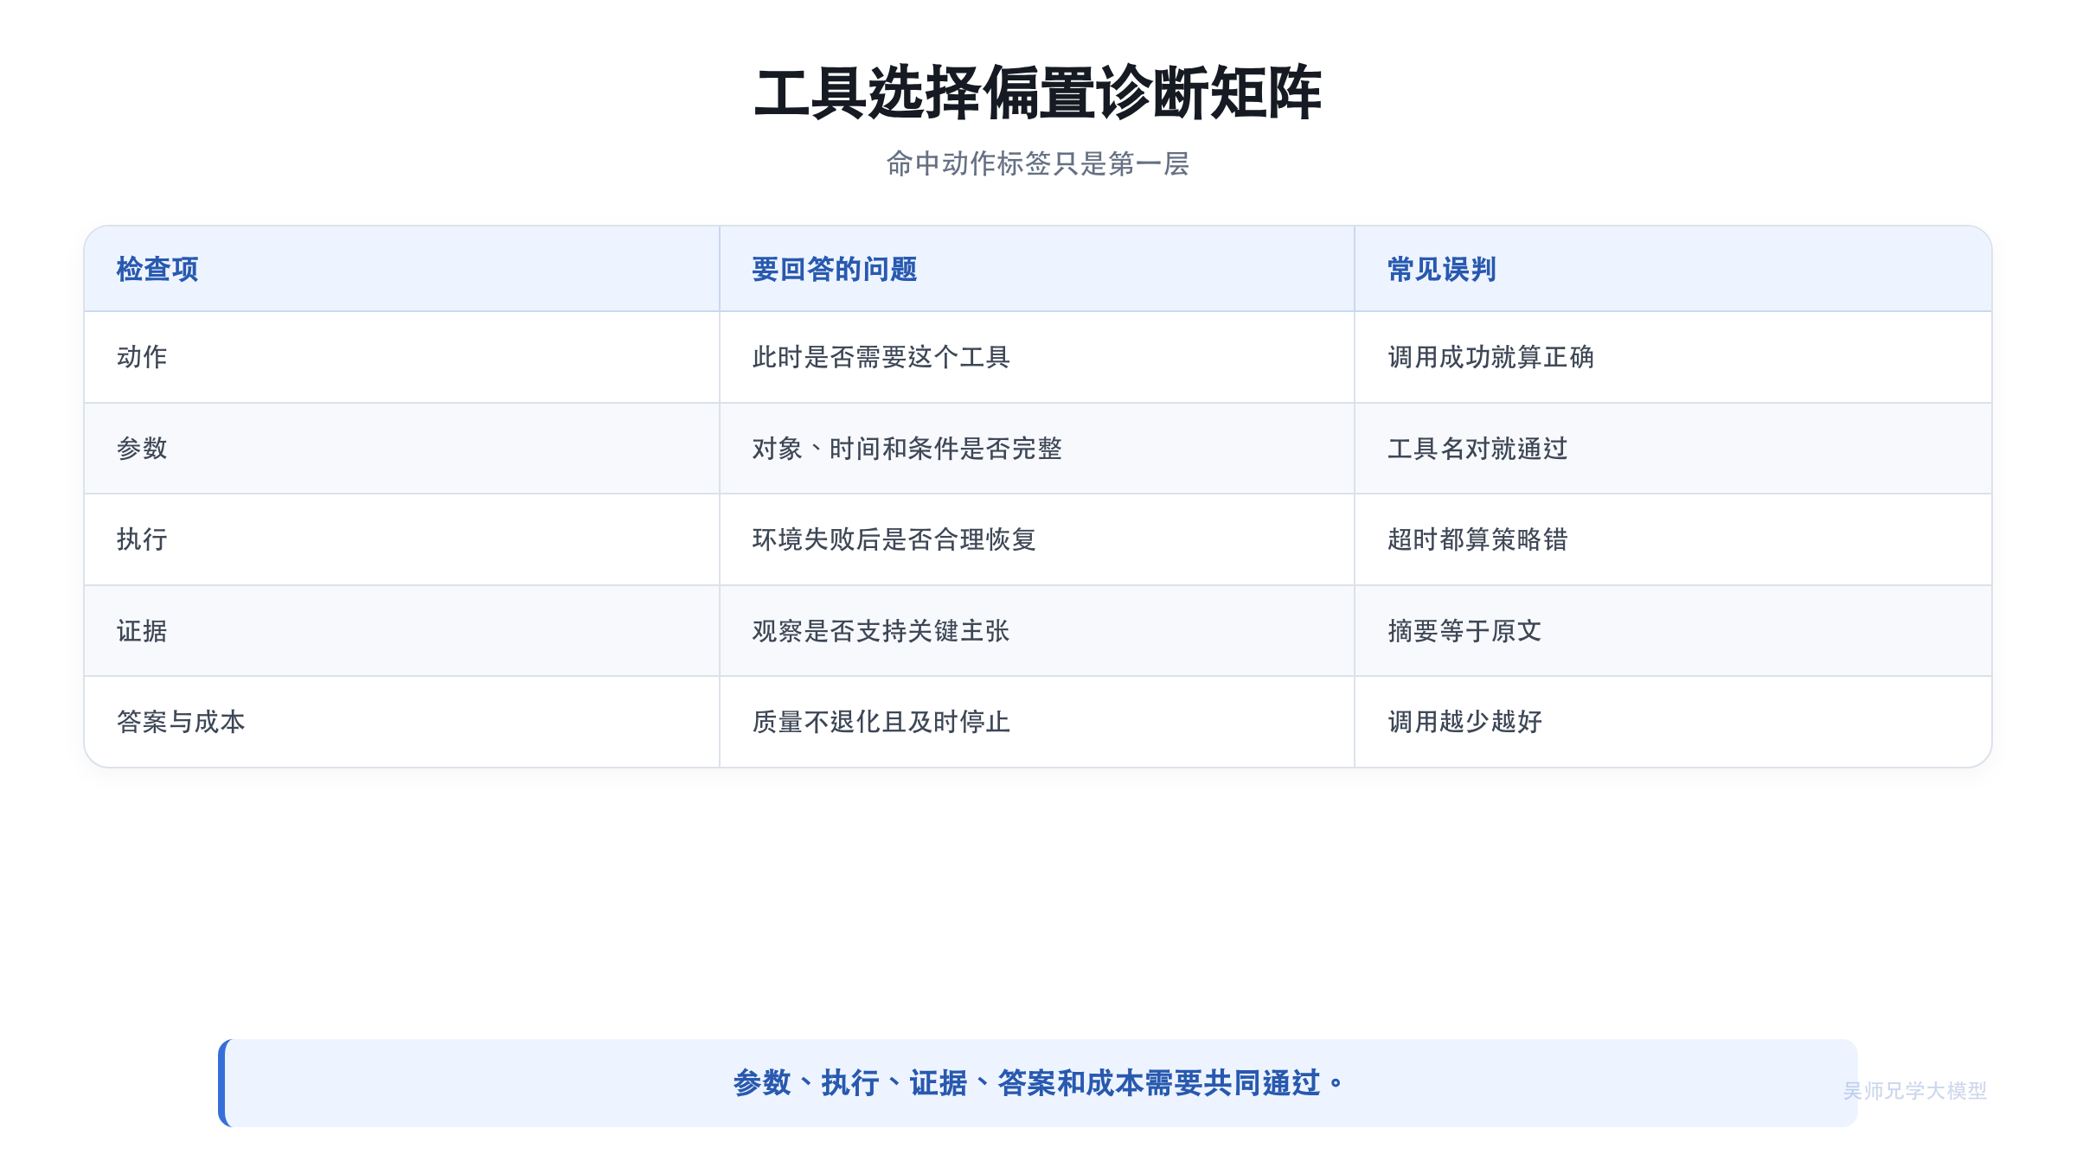Image resolution: width=2076 pixels, height=1167 pixels.
Task: Click the 常见误判 column header
Action: click(x=1673, y=269)
